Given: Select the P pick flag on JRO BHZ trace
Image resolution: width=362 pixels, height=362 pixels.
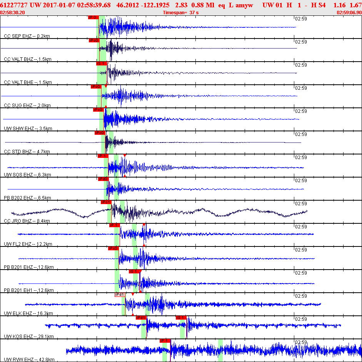Looking at the screenshot, I should tap(106, 202).
